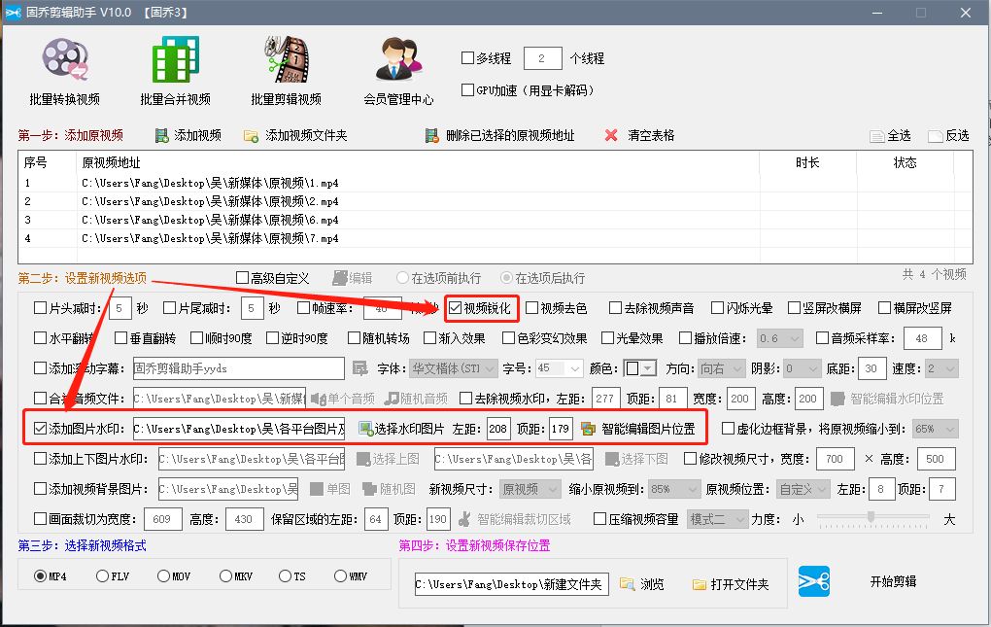Open the 字体 华文楷体 dropdown
Screen dimensions: 991x627
[454, 367]
